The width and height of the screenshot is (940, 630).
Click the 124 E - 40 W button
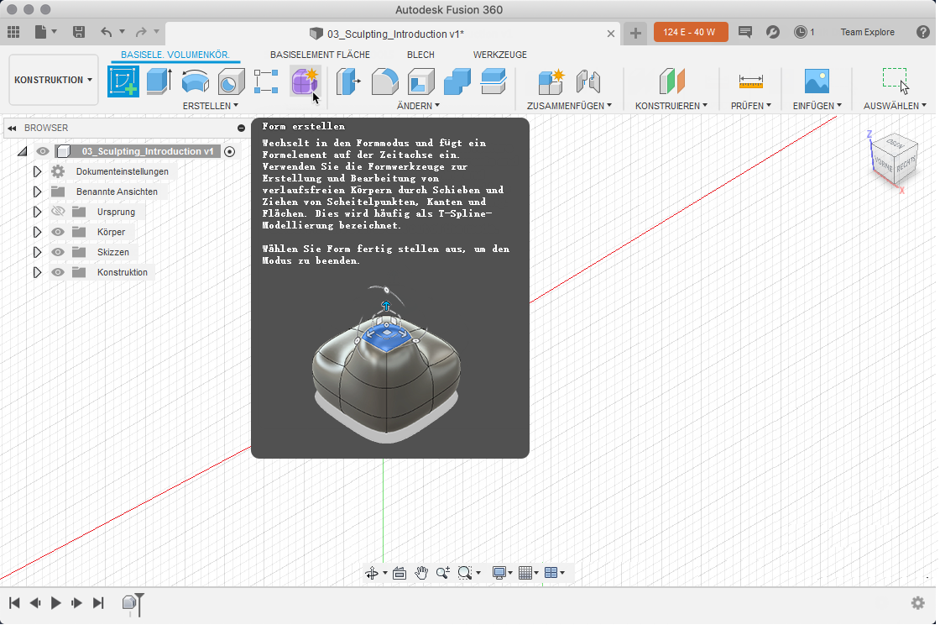[691, 33]
